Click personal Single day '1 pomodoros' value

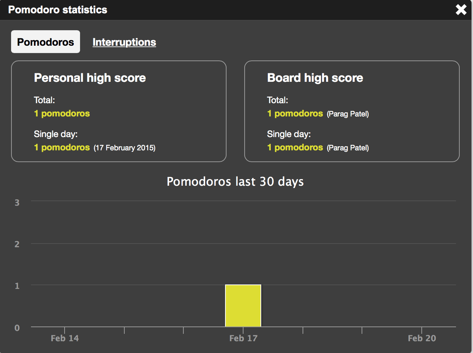coord(62,147)
